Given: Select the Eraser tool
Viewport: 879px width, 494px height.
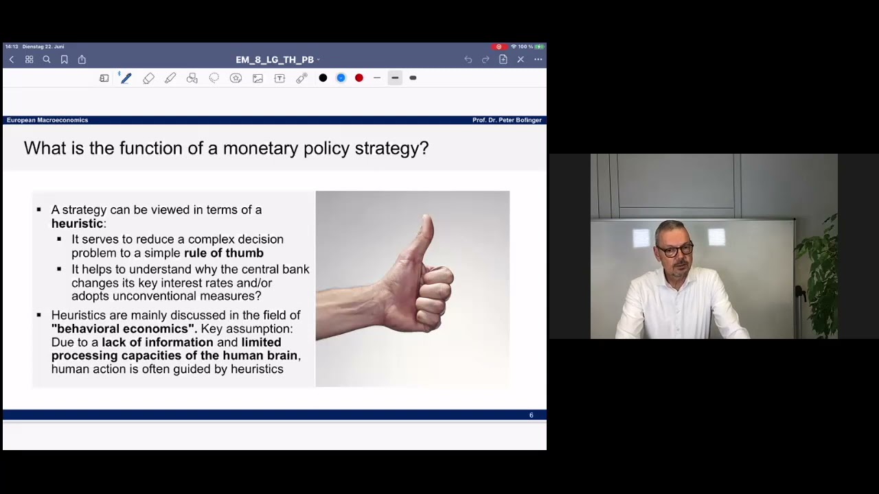Looking at the screenshot, I should (x=148, y=78).
